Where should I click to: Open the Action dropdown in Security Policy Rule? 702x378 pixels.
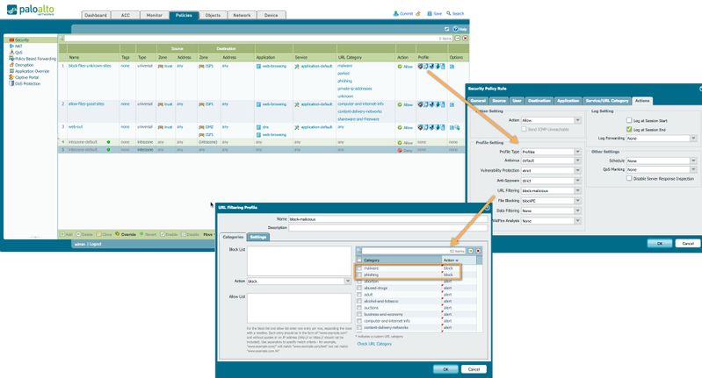(578, 120)
